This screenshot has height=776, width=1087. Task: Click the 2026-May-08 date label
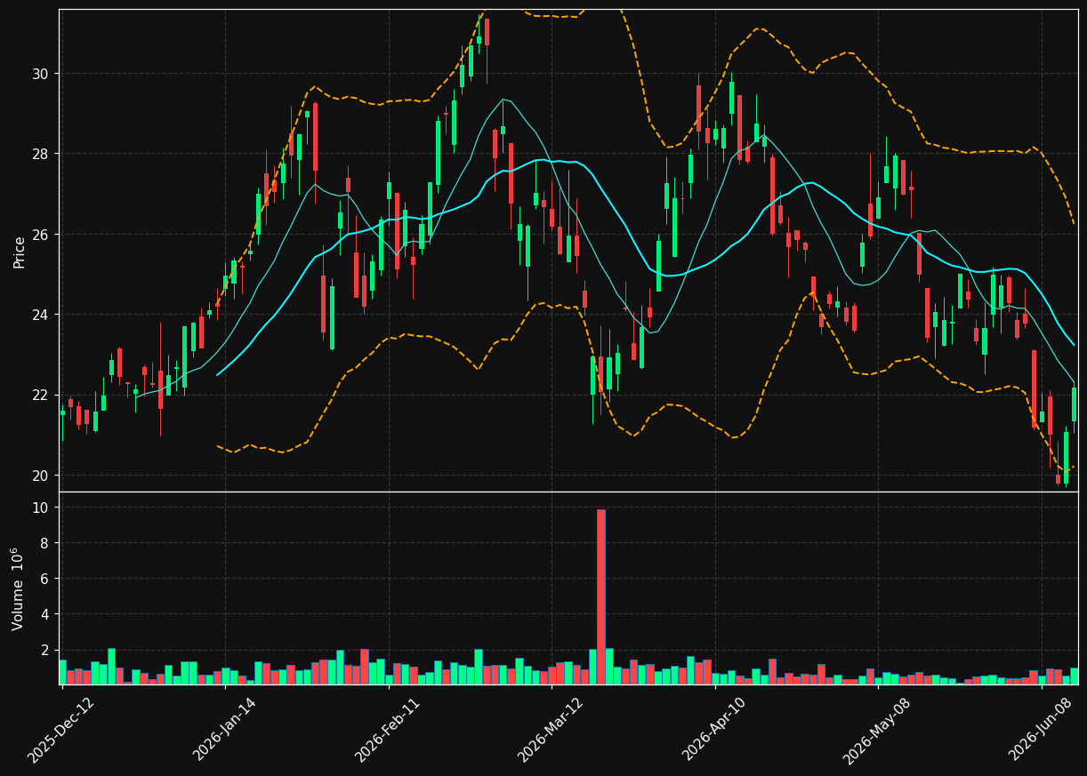[877, 730]
